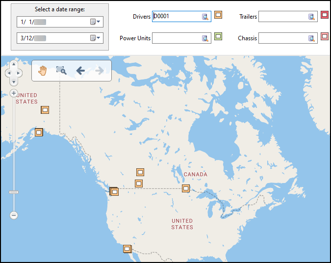Viewport: 331px width, 263px height.
Task: Select the pan hand tool
Action: click(x=43, y=71)
